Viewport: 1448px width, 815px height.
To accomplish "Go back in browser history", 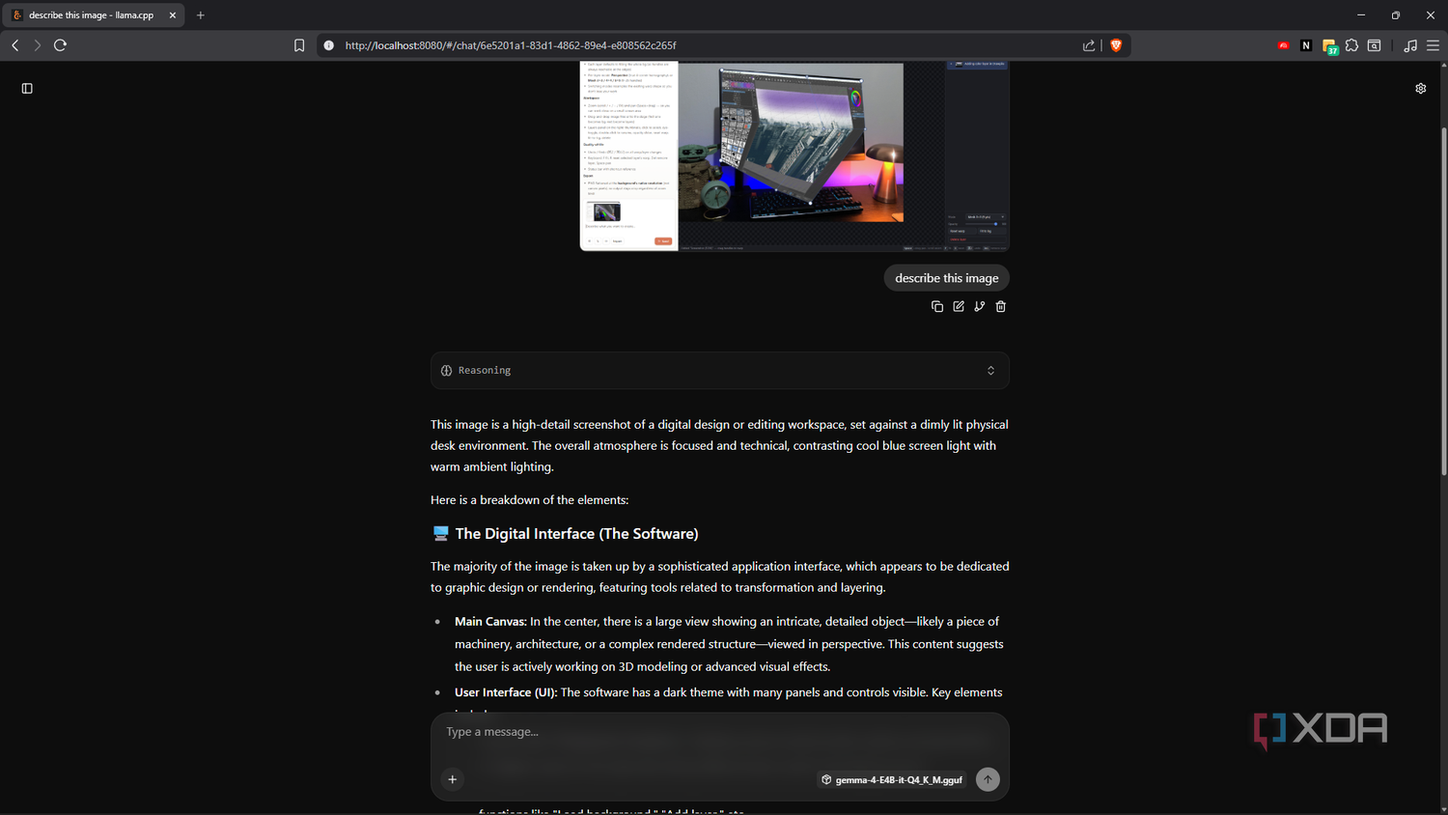I will tap(15, 45).
